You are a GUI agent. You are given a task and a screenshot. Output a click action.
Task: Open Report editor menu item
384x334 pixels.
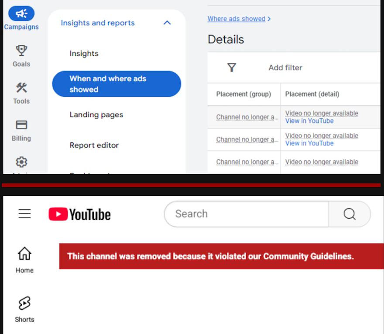[94, 145]
